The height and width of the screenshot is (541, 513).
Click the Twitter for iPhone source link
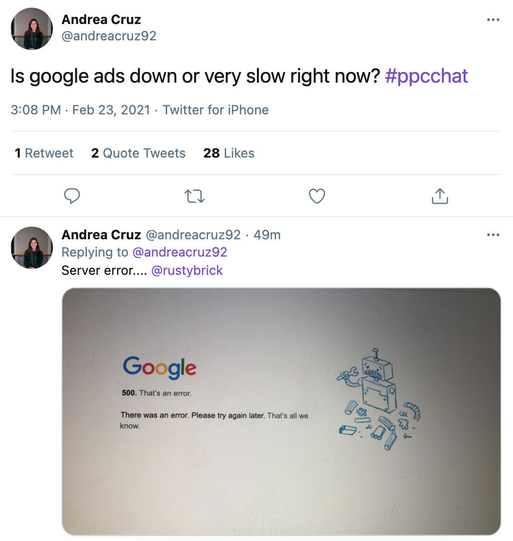[216, 110]
